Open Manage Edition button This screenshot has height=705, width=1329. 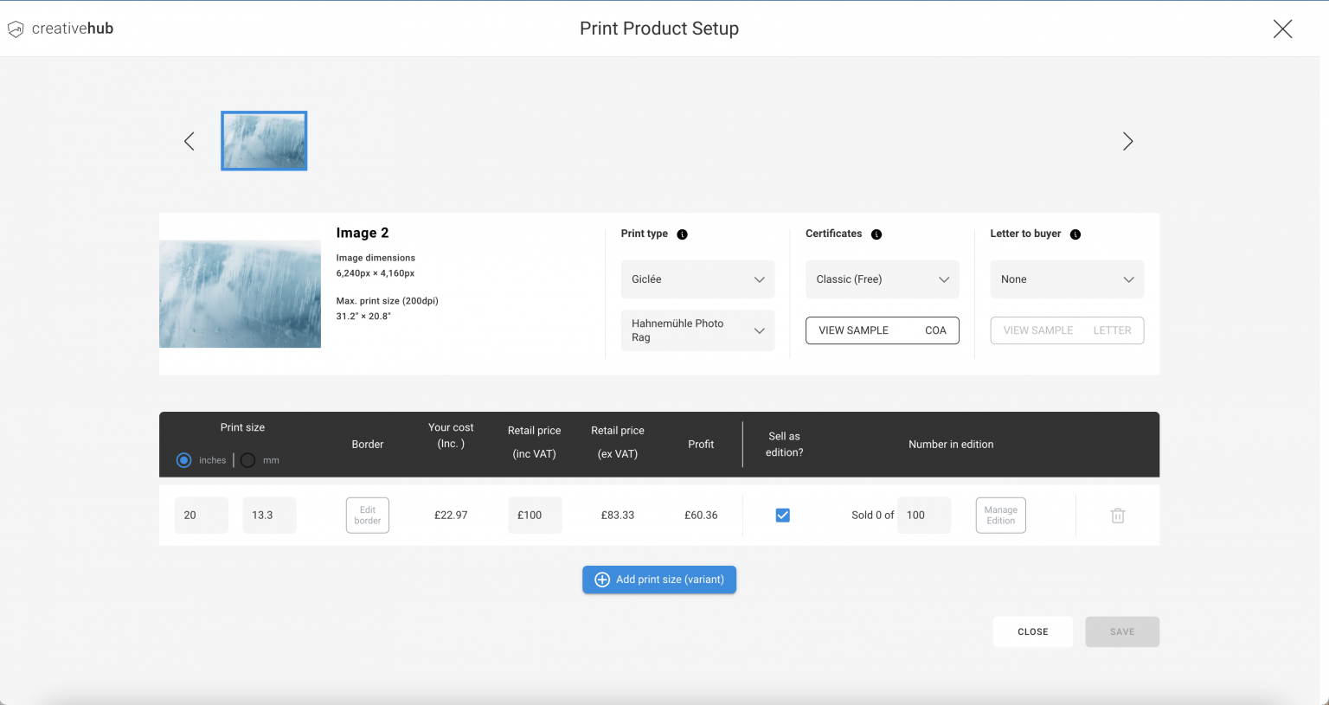coord(1000,516)
